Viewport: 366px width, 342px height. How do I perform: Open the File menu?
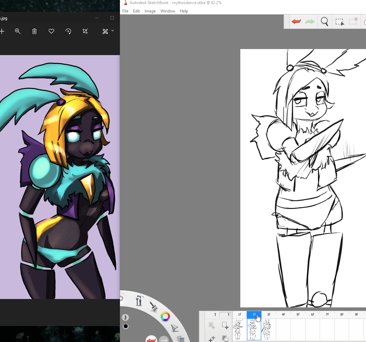pos(125,11)
